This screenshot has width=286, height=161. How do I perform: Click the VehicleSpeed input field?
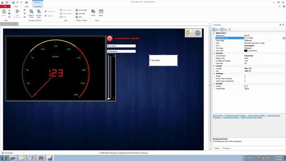click(121, 51)
